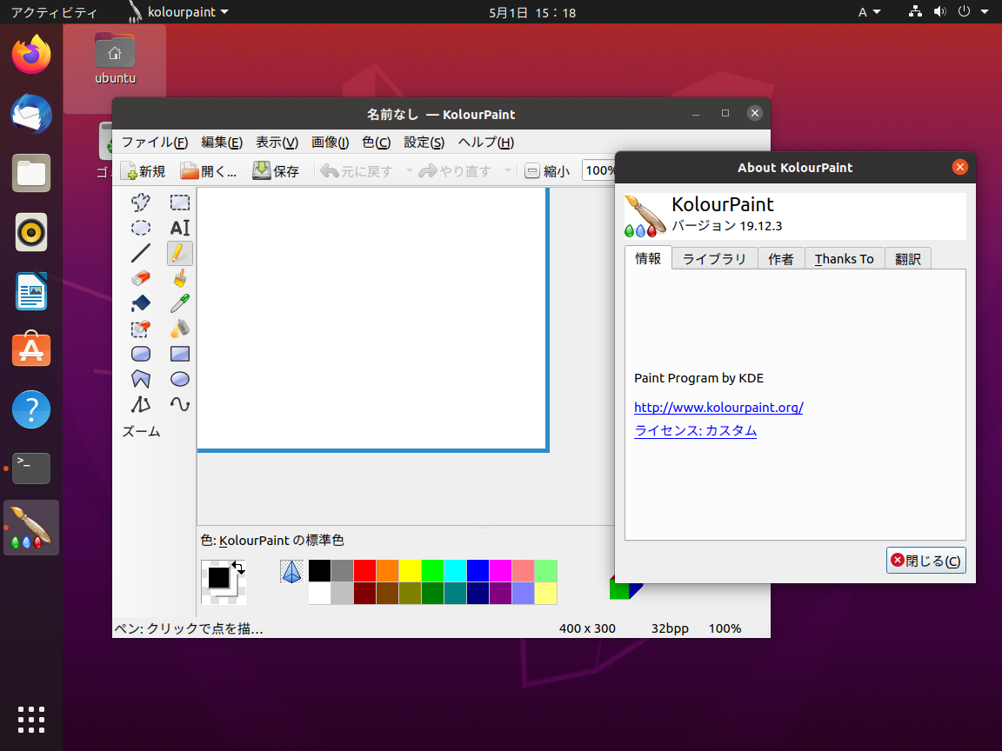Select the Brush tool
The image size is (1002, 751).
[x=179, y=278]
